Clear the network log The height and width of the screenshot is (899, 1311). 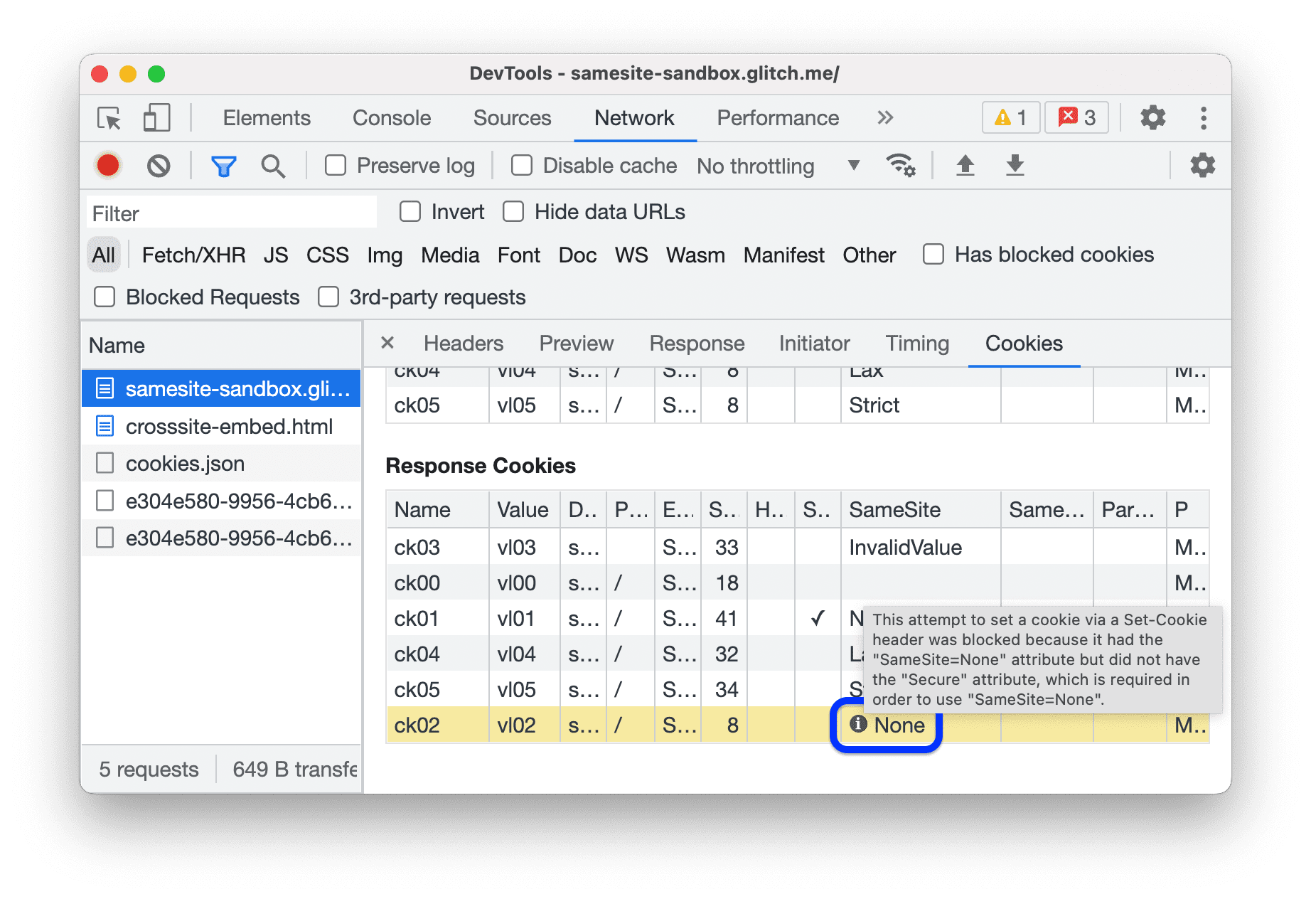pos(159,165)
